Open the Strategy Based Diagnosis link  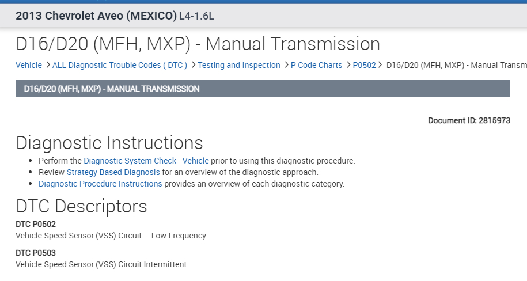[x=113, y=172]
